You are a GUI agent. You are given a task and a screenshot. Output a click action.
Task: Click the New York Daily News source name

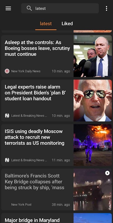point(26,71)
